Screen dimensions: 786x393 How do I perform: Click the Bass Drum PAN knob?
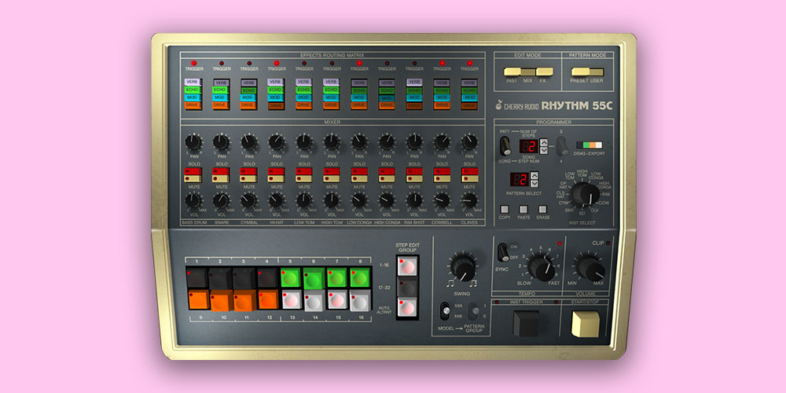193,142
